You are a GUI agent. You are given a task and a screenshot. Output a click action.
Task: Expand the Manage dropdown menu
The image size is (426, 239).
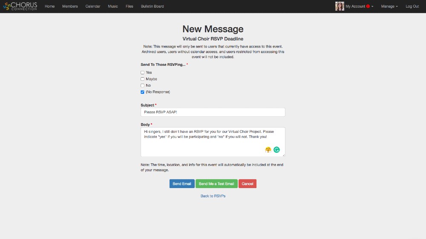389,6
